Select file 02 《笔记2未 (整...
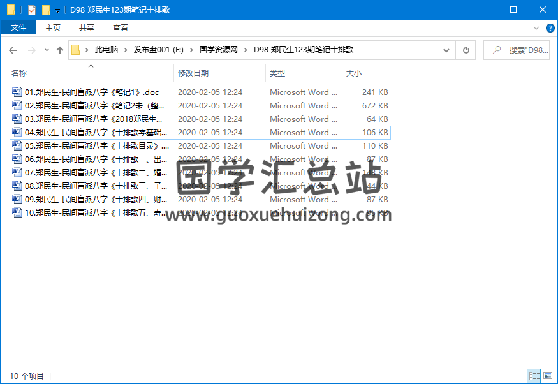Screen dimensions: 558x384 coord(94,106)
